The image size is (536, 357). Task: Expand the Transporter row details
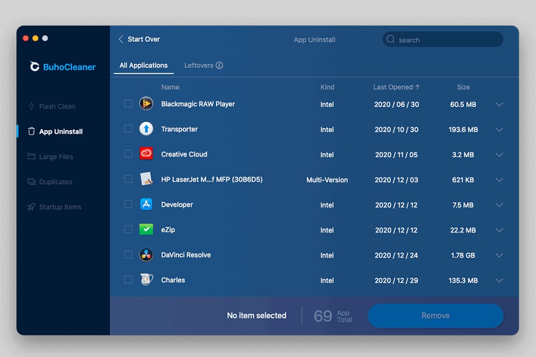(499, 129)
